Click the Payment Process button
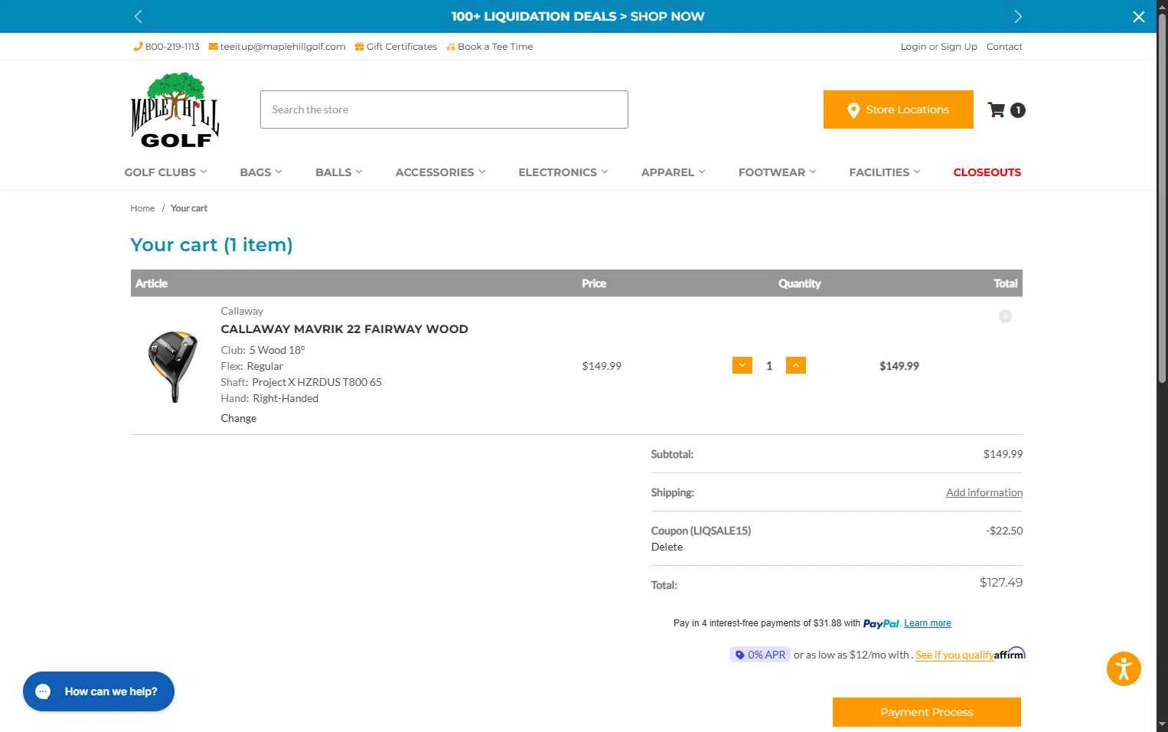The height and width of the screenshot is (732, 1168). tap(927, 712)
